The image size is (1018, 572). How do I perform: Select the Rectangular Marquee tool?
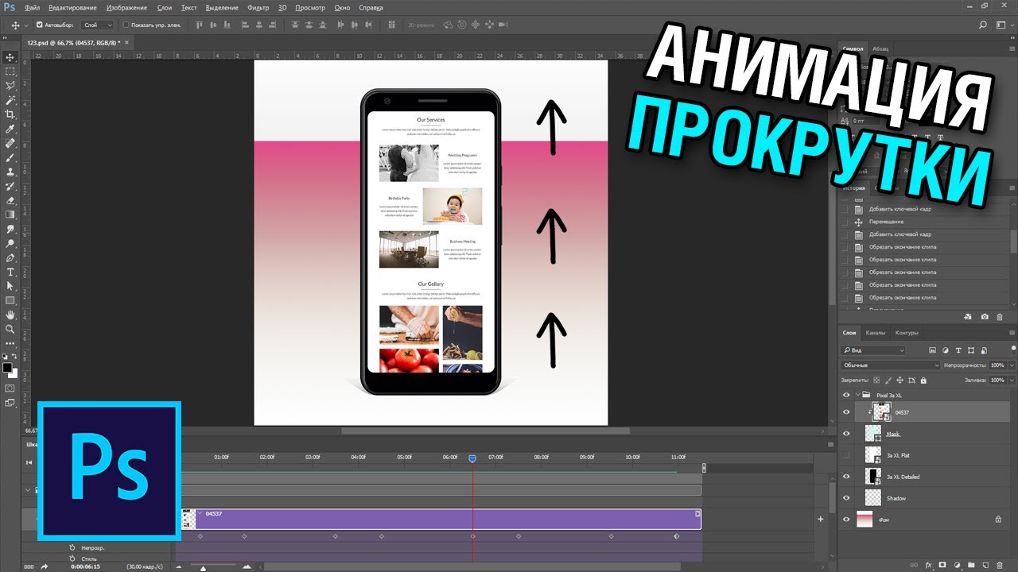click(10, 71)
